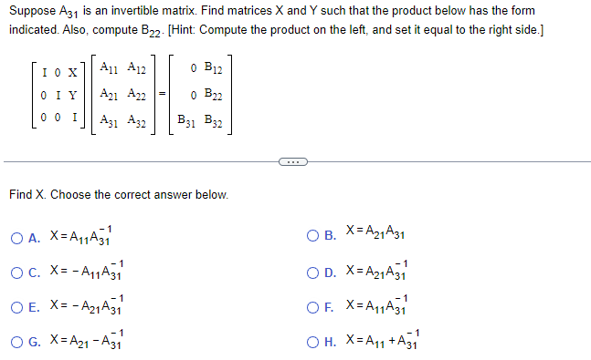Click the Hint text in brackets
This screenshot has width=591, height=360.
[x=355, y=30]
